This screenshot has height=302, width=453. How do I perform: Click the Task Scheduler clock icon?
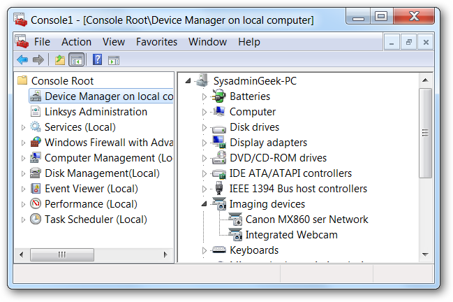[36, 220]
